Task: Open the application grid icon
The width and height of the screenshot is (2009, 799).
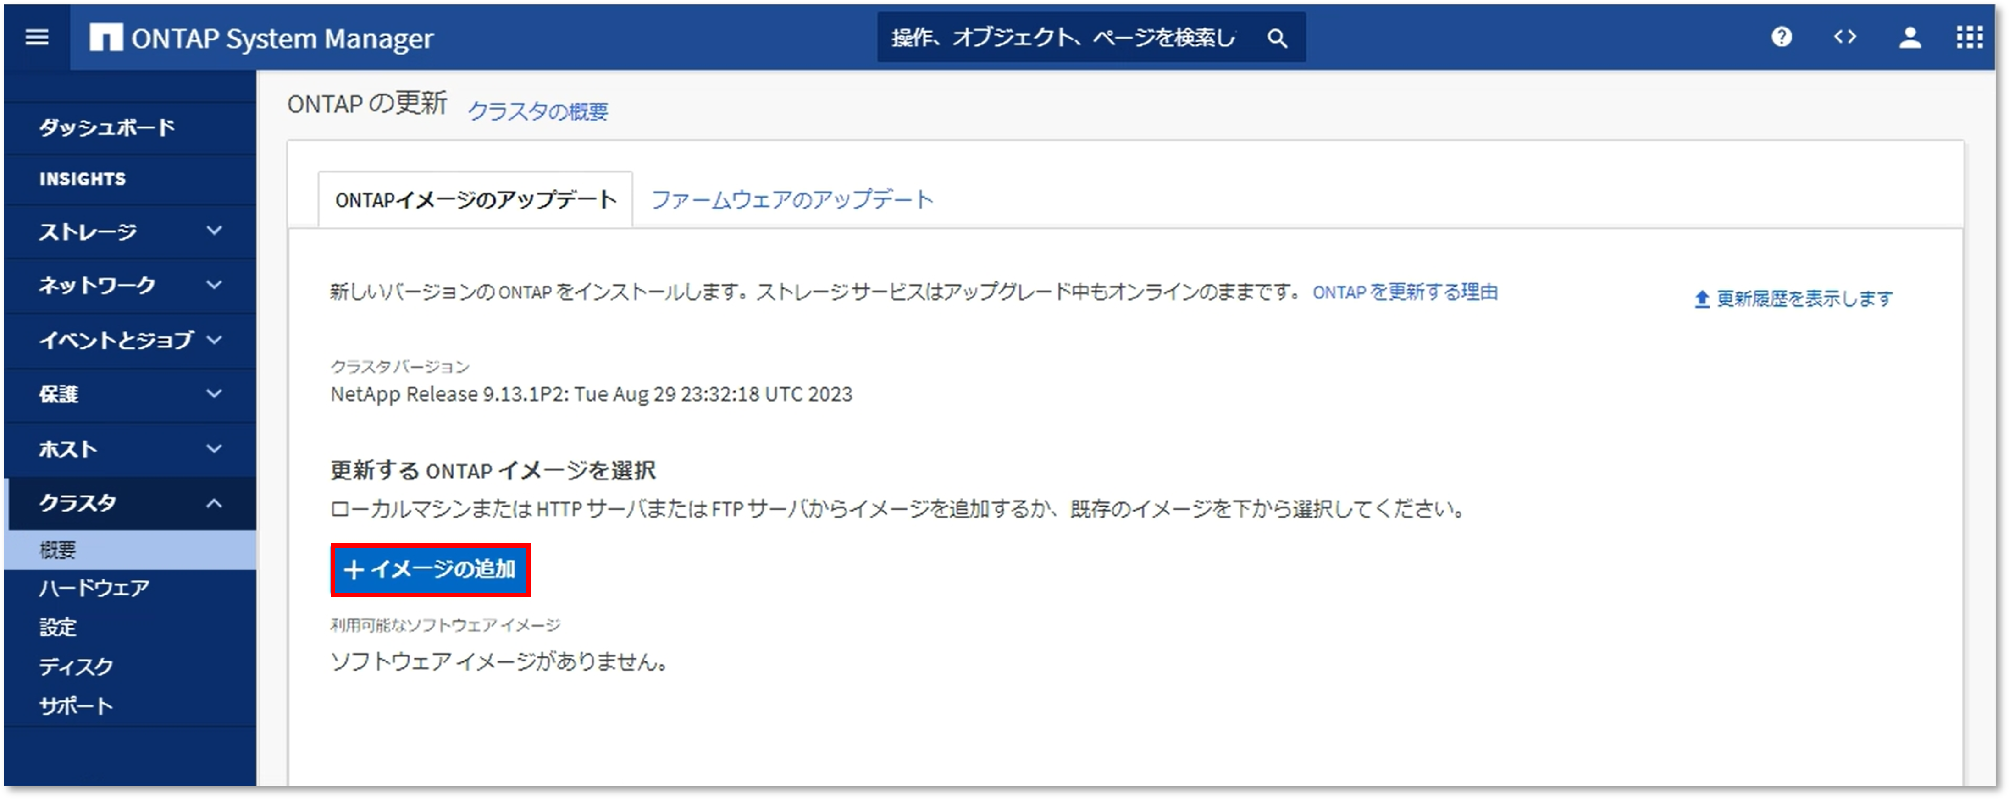Action: [x=1969, y=38]
